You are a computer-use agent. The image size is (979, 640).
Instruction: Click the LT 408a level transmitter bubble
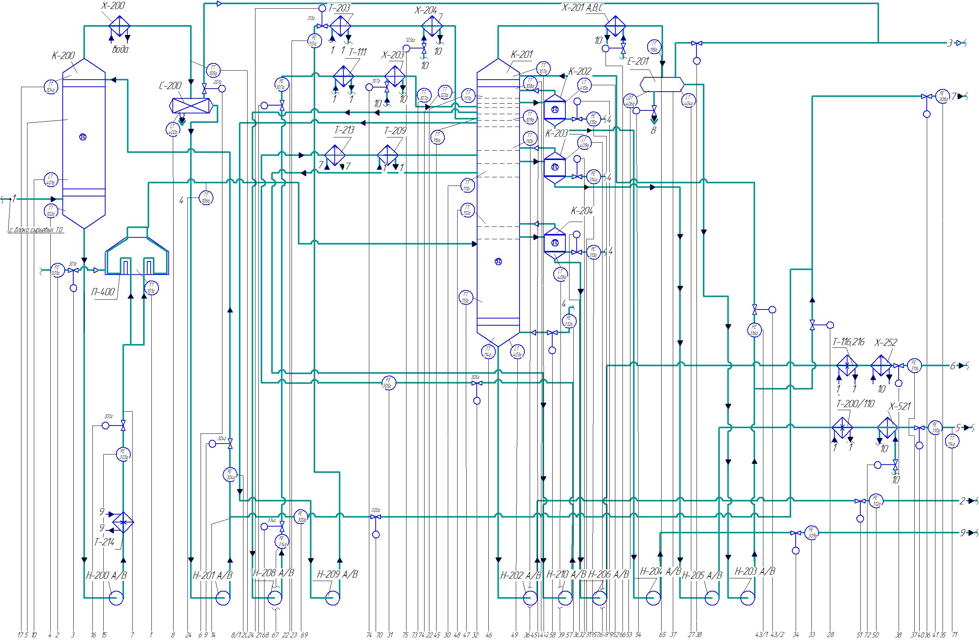pos(560,274)
